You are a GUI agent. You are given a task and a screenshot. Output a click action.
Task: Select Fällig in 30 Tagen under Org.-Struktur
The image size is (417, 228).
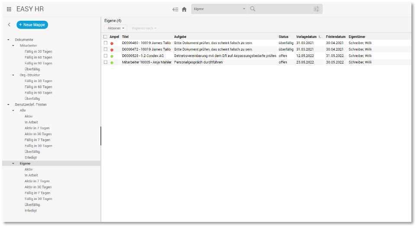click(x=38, y=81)
